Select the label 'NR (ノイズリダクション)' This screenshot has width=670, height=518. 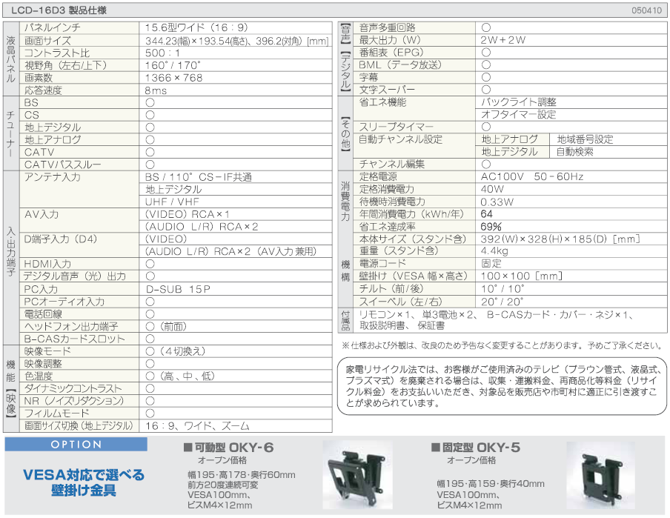click(x=74, y=401)
